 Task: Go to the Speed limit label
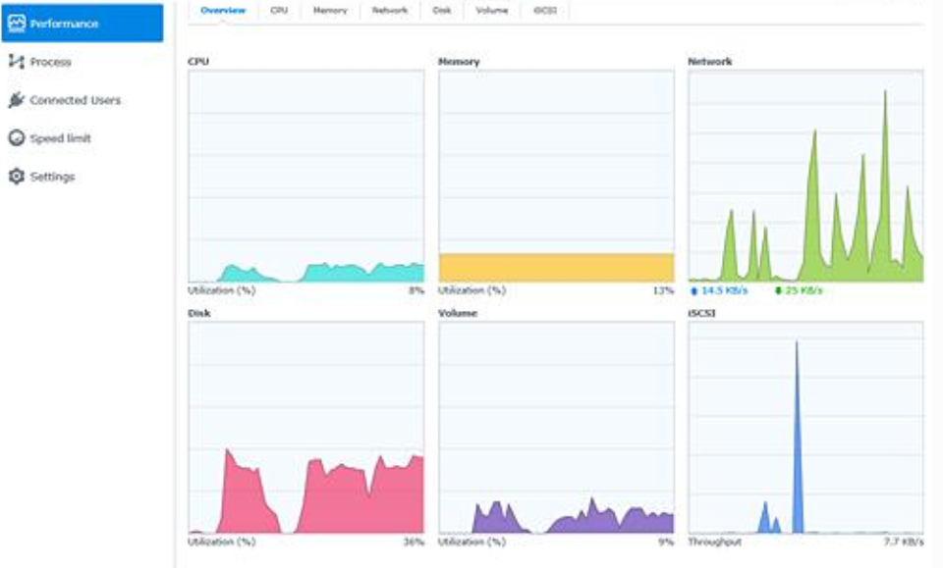(60, 138)
